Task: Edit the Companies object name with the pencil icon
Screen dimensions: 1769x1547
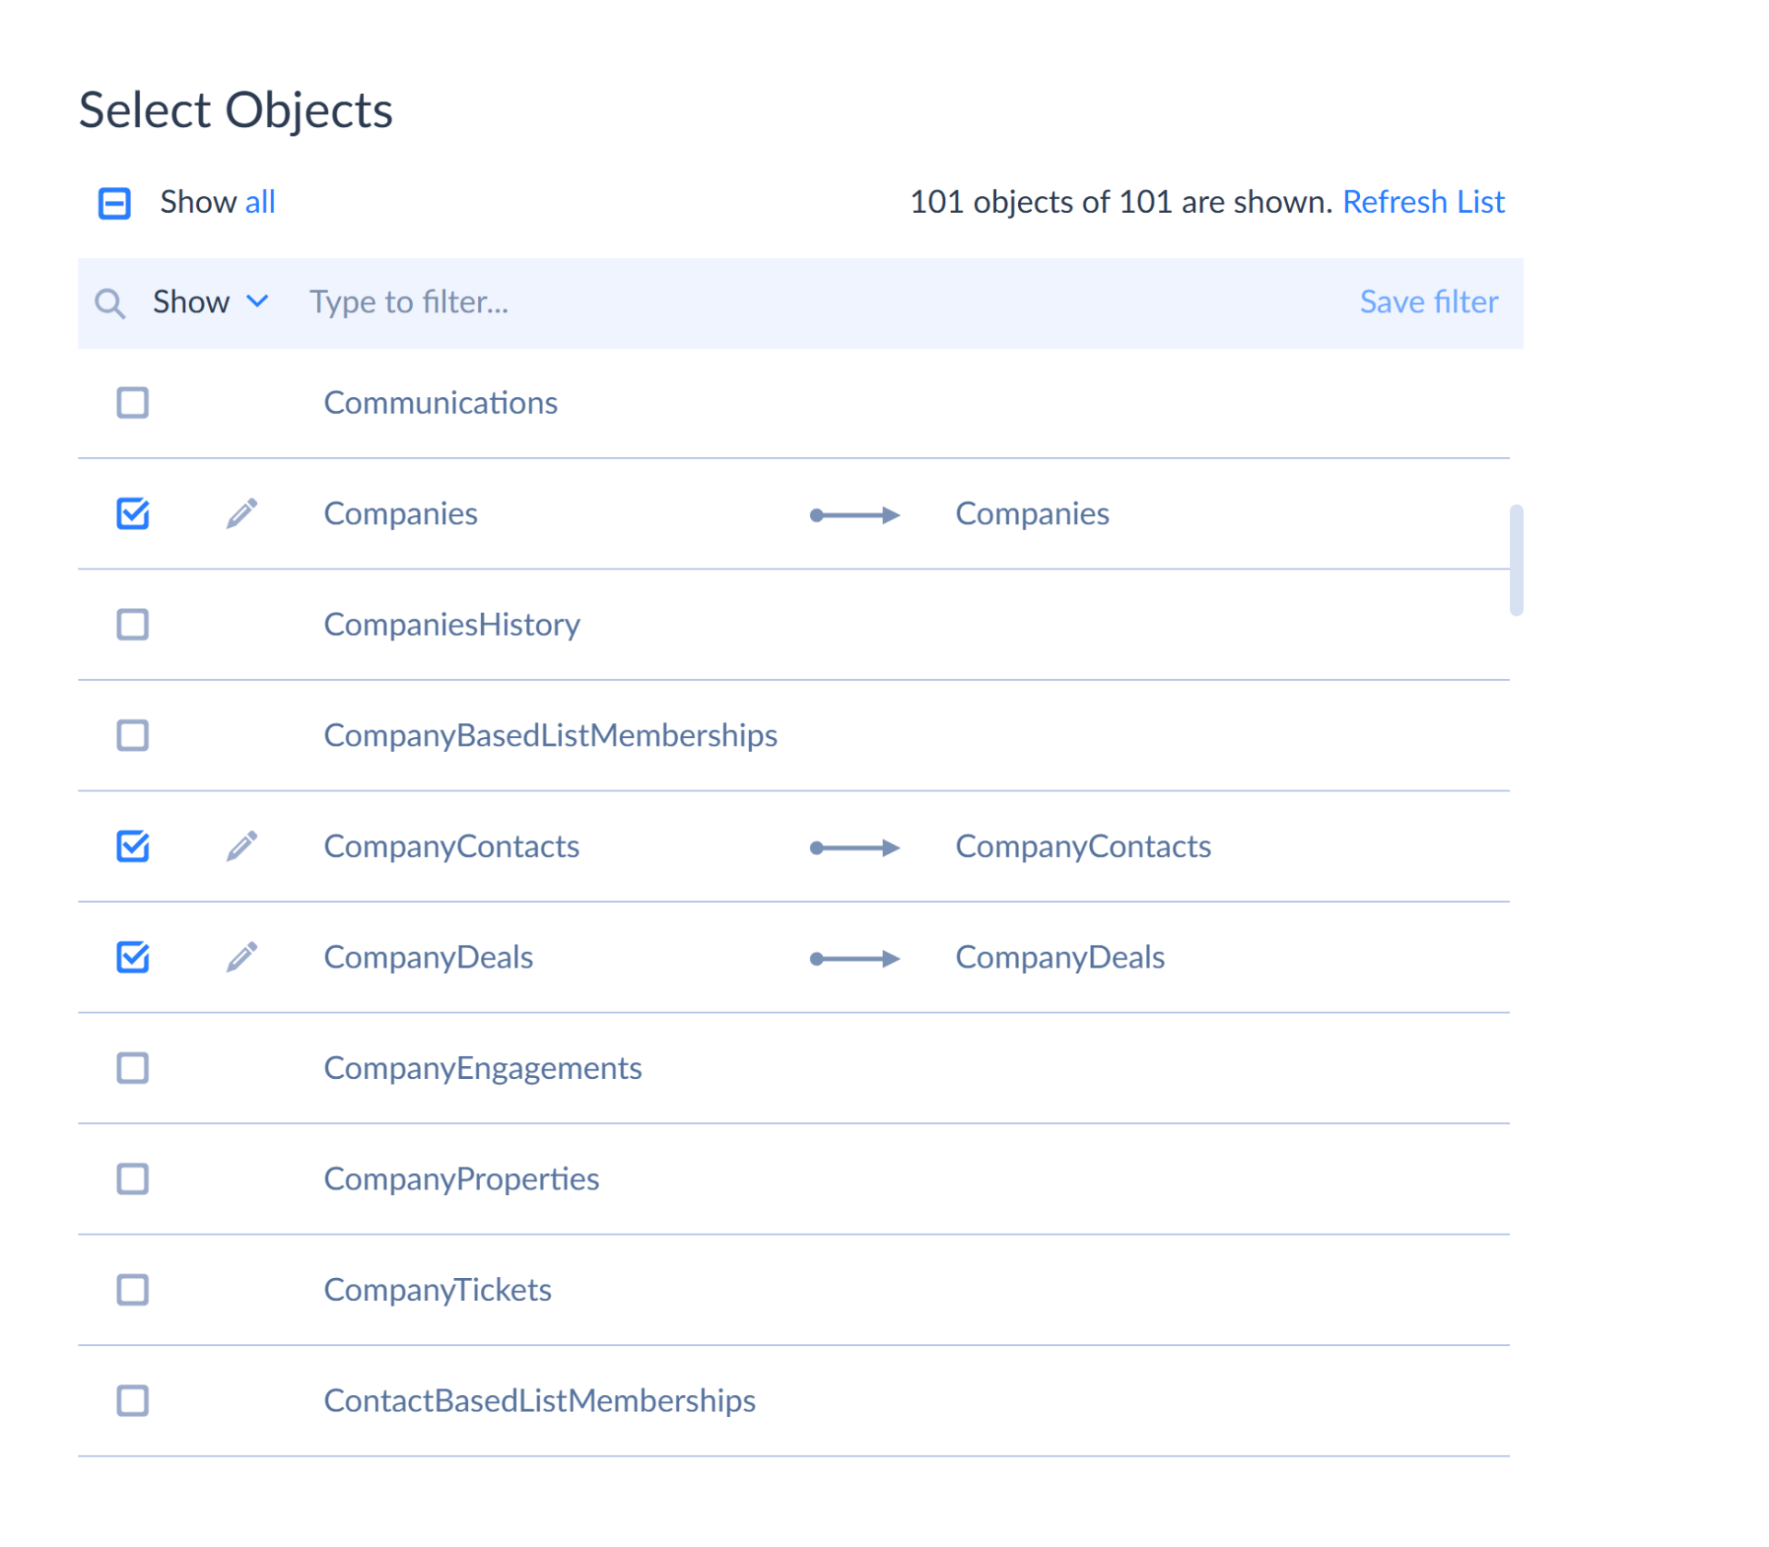Action: (x=242, y=514)
